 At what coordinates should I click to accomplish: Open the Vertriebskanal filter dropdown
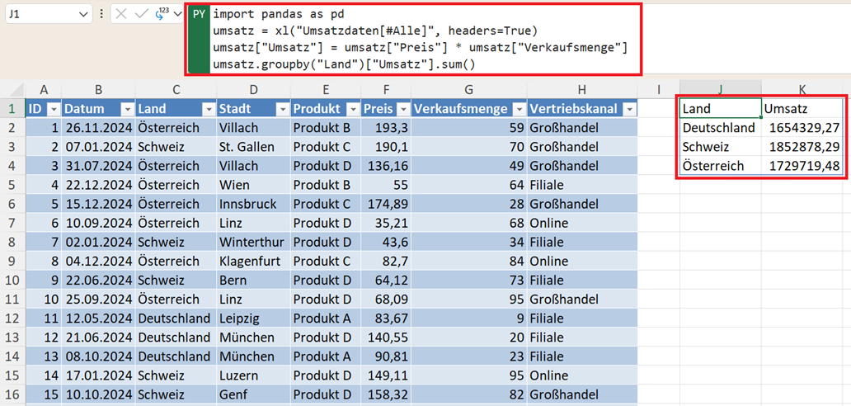pos(629,109)
